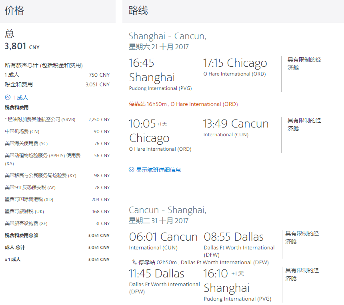The height and width of the screenshot is (305, 344).
Task: Click 具有限制的经济舱 beside the 08:55 Dallas flight
Action: point(302,237)
